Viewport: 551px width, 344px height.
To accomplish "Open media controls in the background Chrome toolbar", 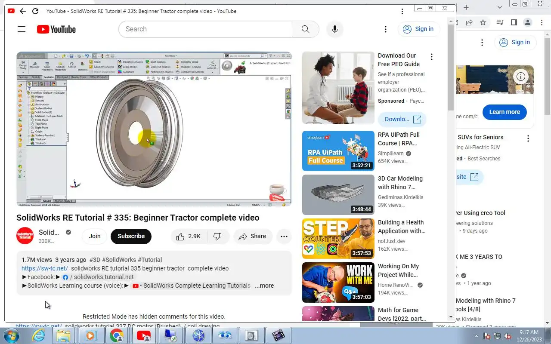I will [500, 22].
